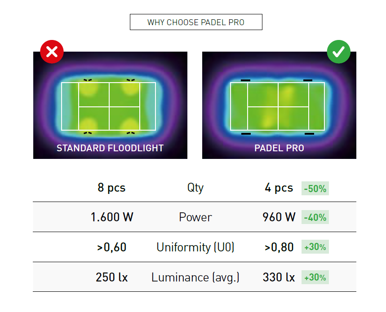386x312 pixels.
Task: Click the red X cross icon
Action: click(x=52, y=52)
